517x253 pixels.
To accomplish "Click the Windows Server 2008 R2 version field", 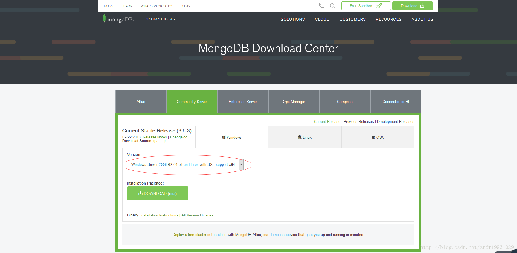I will coord(185,164).
